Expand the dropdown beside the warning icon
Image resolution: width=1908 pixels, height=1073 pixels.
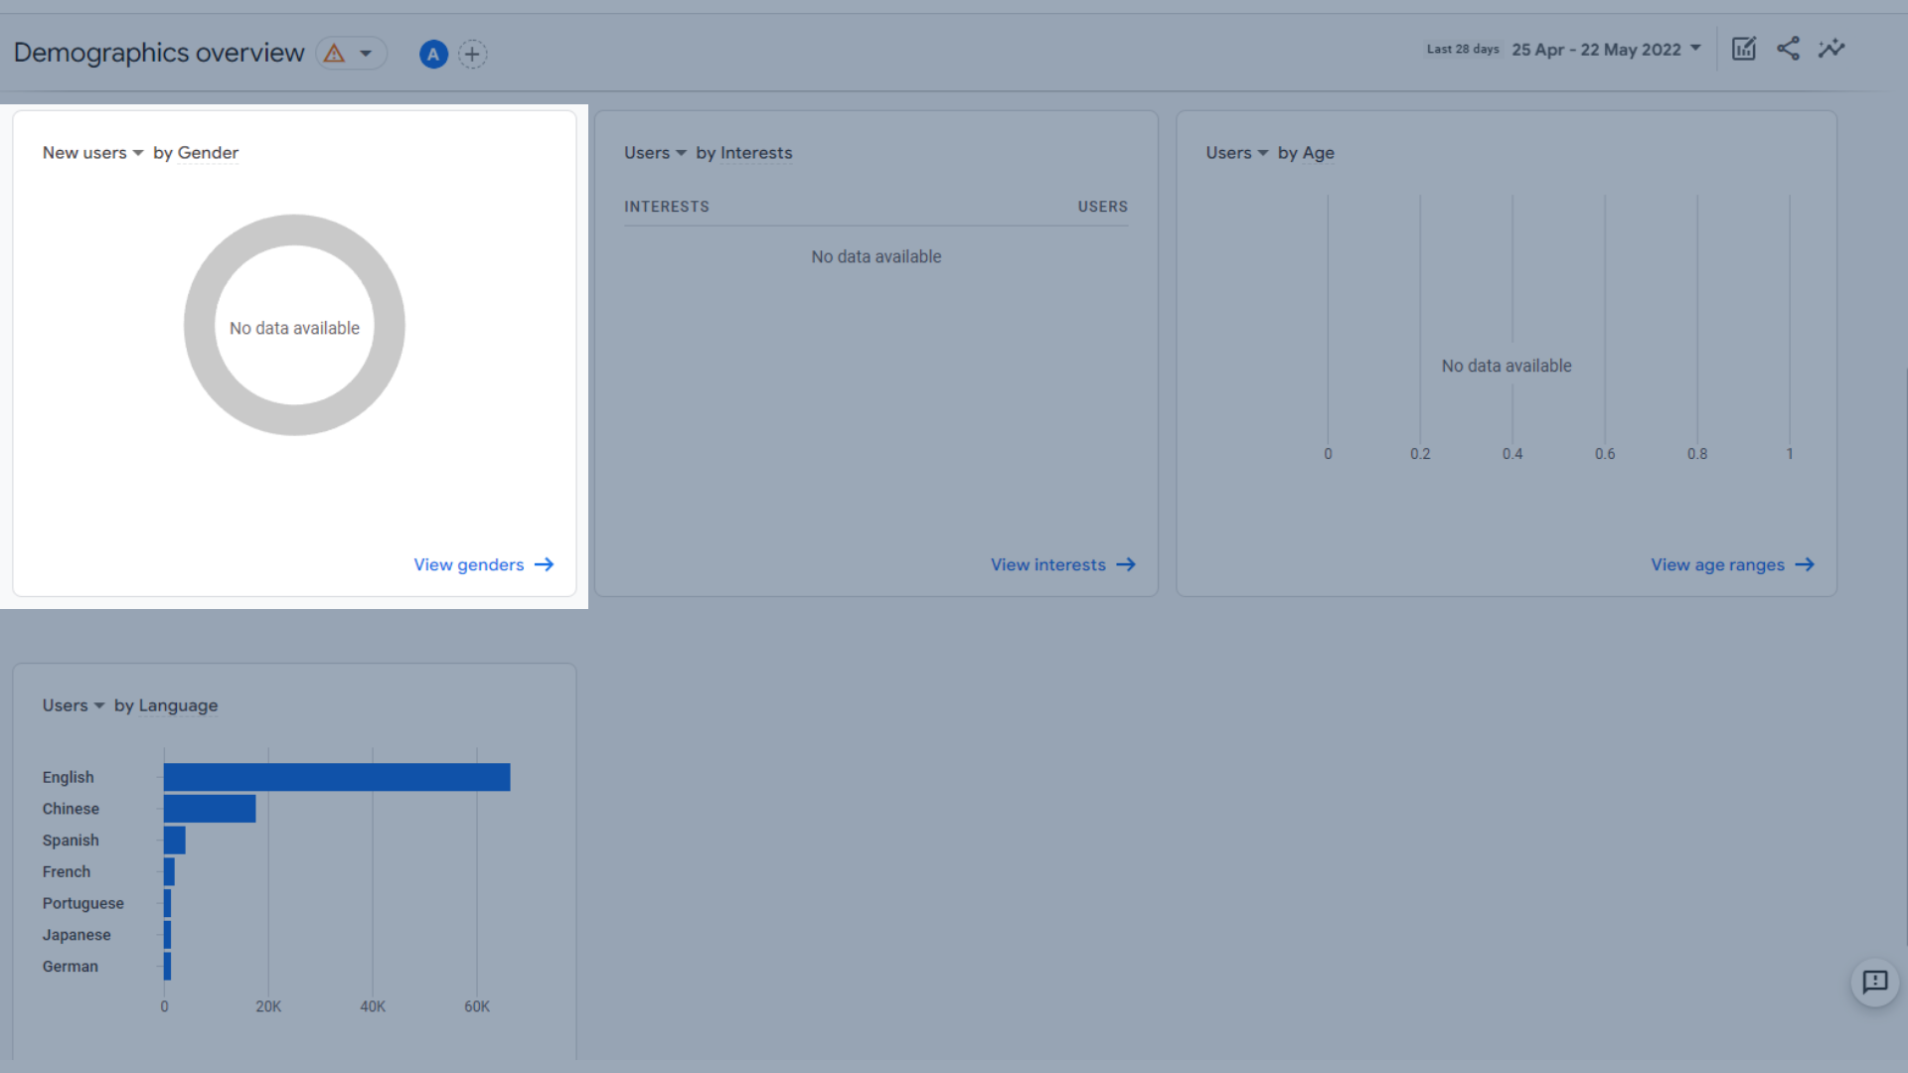pos(366,54)
